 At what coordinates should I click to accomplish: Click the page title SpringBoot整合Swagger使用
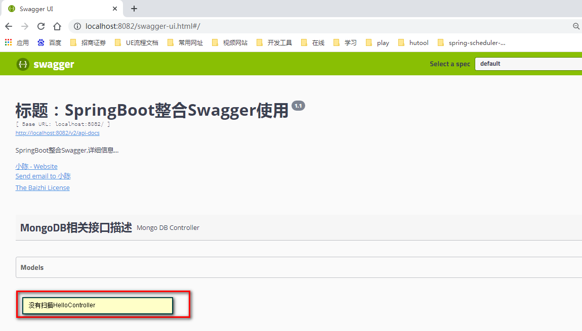152,111
